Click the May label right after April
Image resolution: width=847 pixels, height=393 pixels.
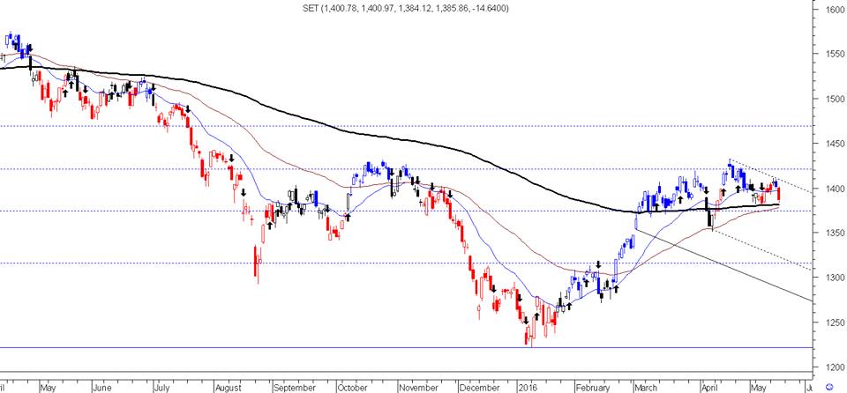tap(759, 388)
